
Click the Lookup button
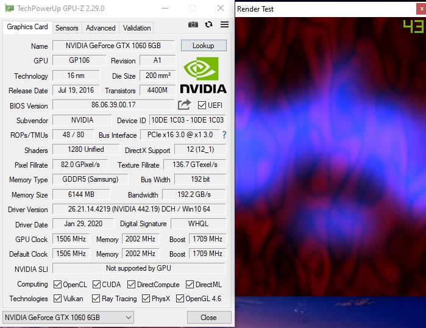pyautogui.click(x=204, y=45)
